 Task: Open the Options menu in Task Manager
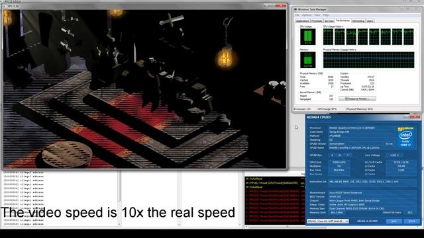pos(307,15)
